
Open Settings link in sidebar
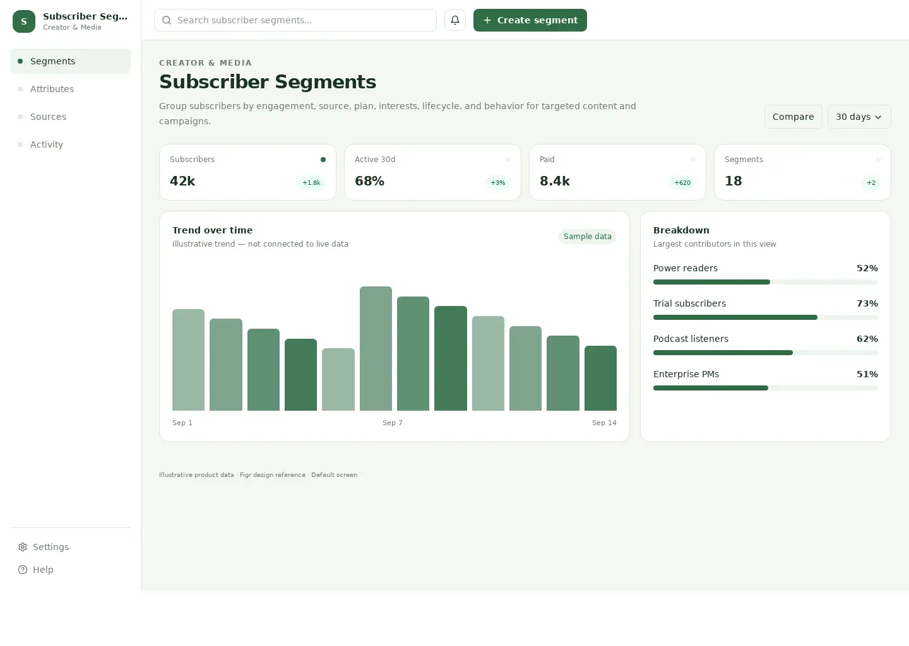pos(70,547)
